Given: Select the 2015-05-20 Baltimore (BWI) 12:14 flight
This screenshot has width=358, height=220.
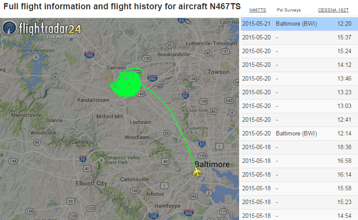Looking at the screenshot, I should point(299,133).
